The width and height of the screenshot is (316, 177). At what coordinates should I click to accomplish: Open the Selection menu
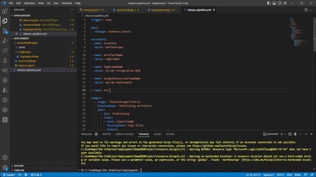[29, 3]
